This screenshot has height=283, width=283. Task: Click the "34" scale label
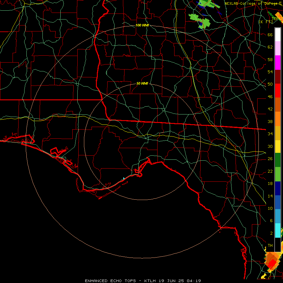tap(270, 134)
